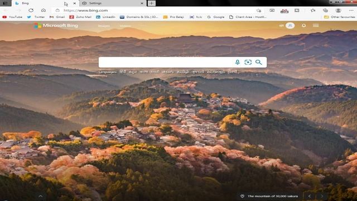The image size is (357, 201).
Task: Open the Videos tab on Bing
Action: point(125,26)
